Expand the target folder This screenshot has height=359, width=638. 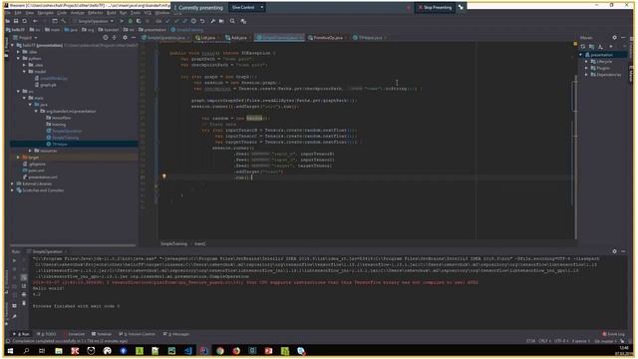point(18,158)
